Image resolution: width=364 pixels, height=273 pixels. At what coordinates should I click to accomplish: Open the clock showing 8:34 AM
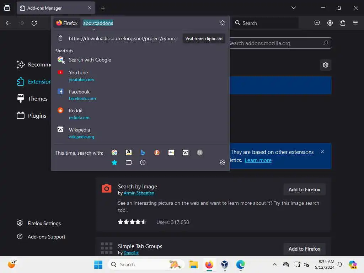click(325, 264)
